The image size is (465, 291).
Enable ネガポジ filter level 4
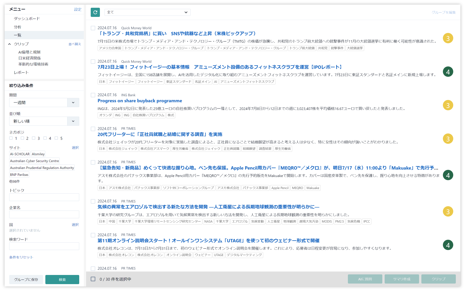click(x=45, y=138)
